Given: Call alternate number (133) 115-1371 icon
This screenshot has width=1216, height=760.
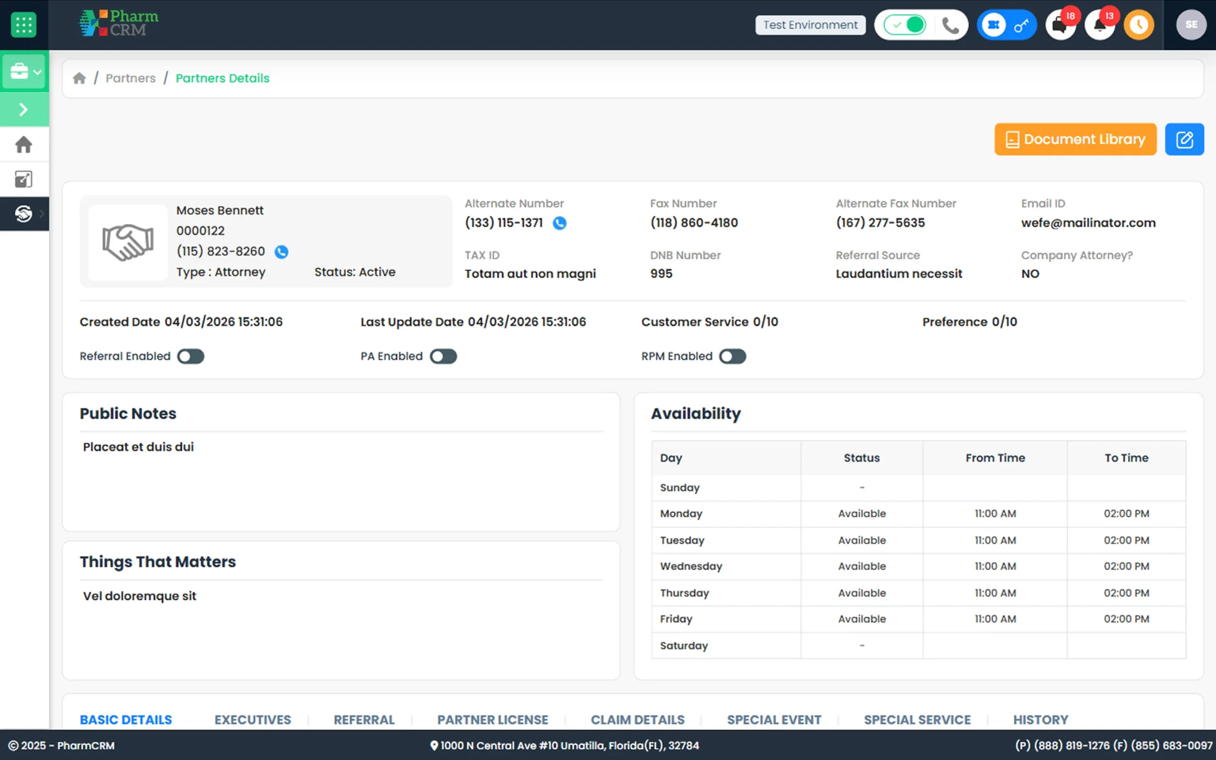Looking at the screenshot, I should point(559,223).
